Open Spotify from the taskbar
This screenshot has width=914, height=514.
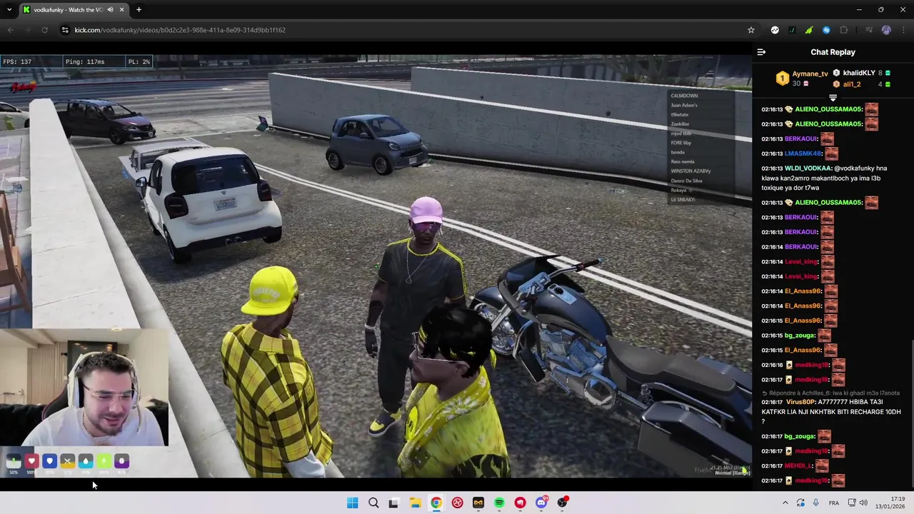click(499, 503)
